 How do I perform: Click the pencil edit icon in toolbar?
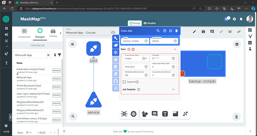click(194, 32)
